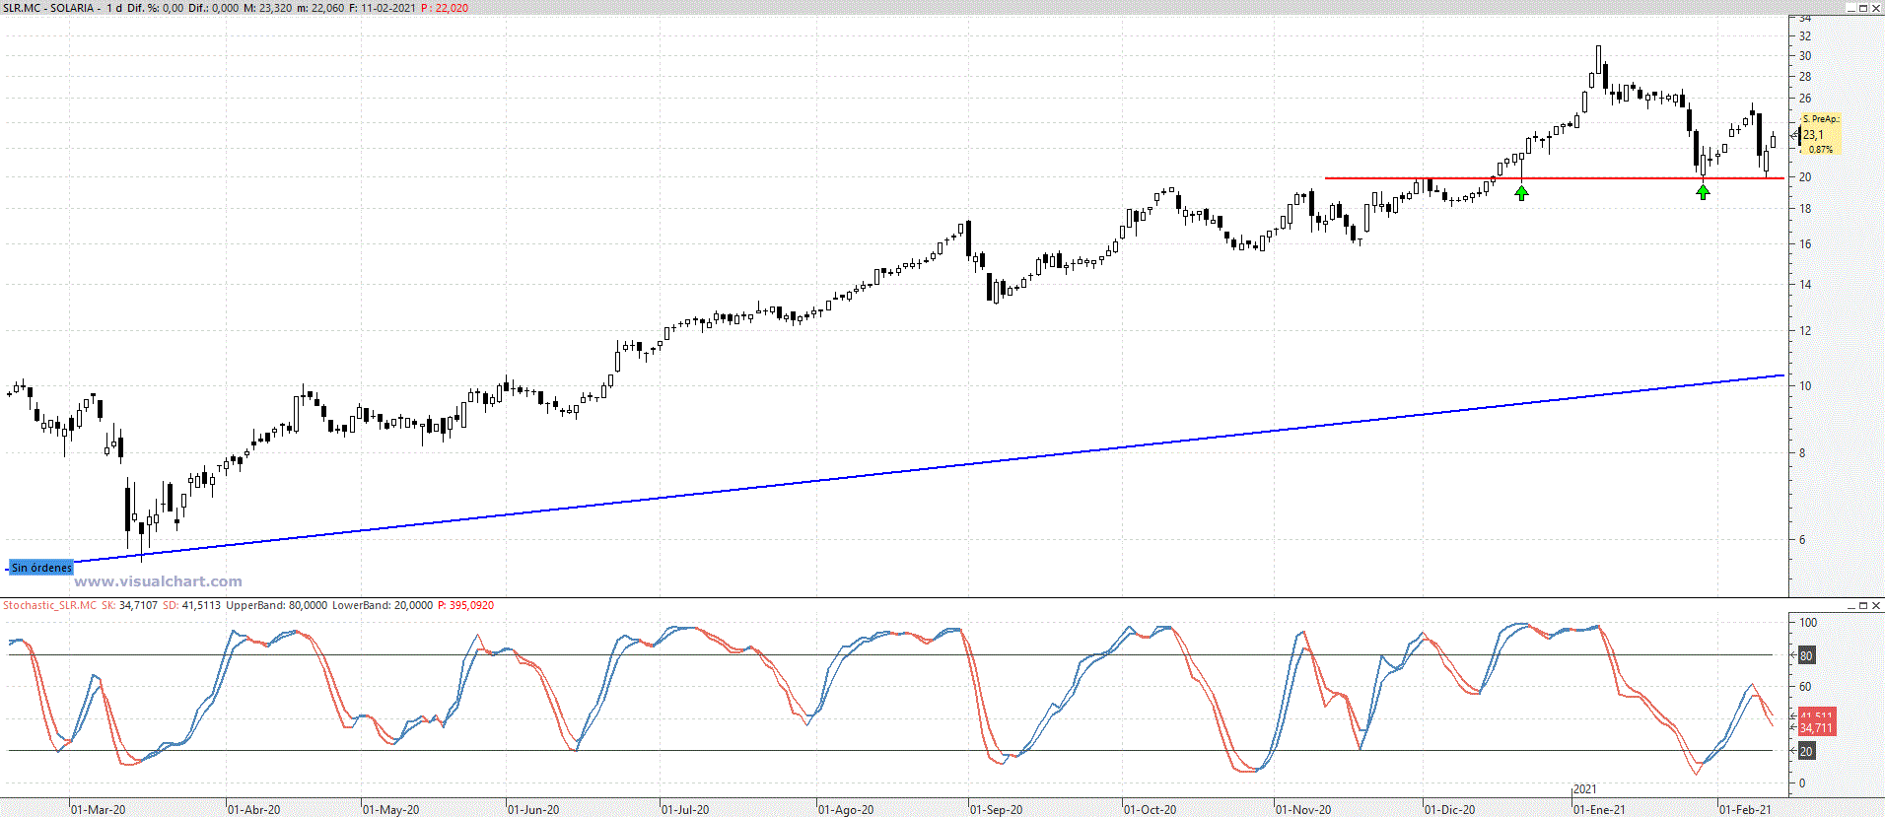Click the 100 label on stochastic axis
The image size is (1885, 817).
pos(1808,623)
